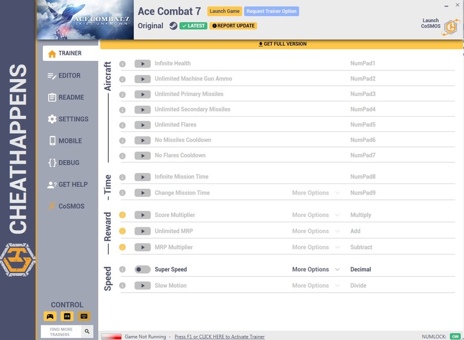Click the find more trainers search icon
This screenshot has width=464, height=340.
pyautogui.click(x=87, y=331)
